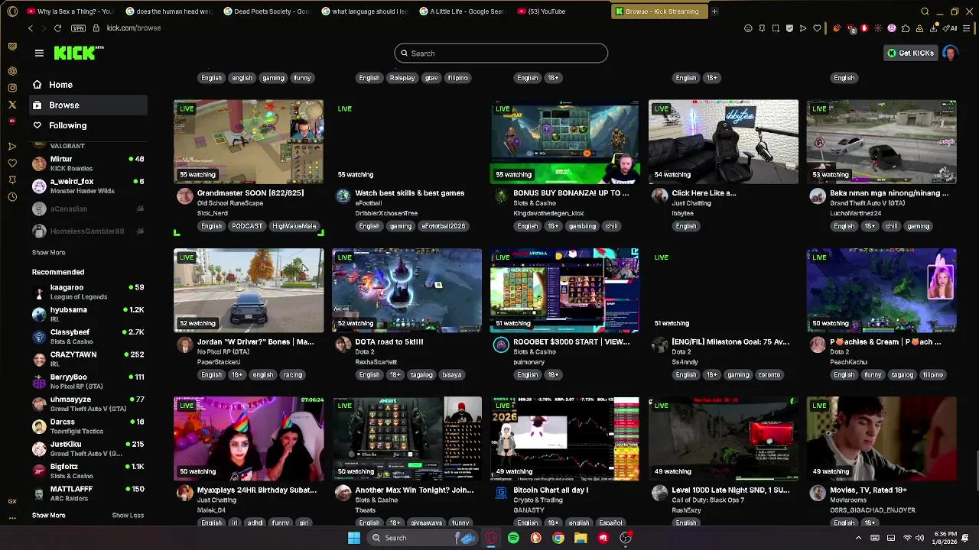Switch to A Little Life Google tab
This screenshot has height=550, width=979.
pos(461,11)
